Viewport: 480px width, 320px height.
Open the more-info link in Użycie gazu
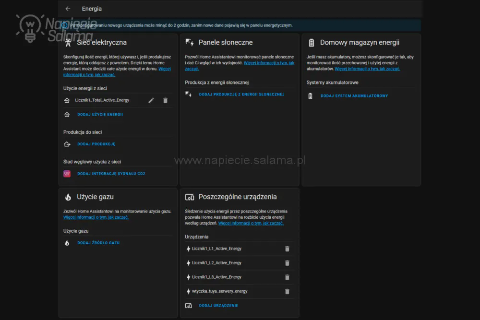[x=96, y=217]
